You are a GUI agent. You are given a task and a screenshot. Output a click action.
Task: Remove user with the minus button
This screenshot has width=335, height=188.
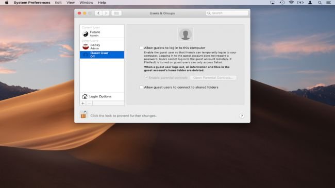89,103
